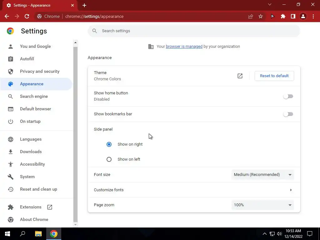The height and width of the screenshot is (240, 320).
Task: Click the cursor extension icon in toolbar
Action: pos(272,16)
